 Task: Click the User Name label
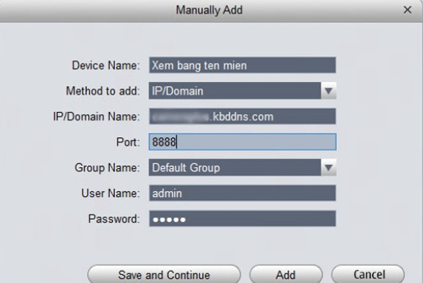(111, 193)
